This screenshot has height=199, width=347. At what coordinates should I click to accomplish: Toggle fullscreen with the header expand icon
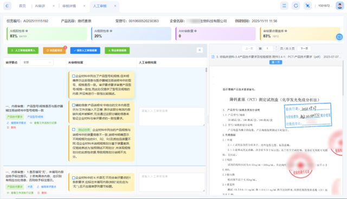[307, 6]
